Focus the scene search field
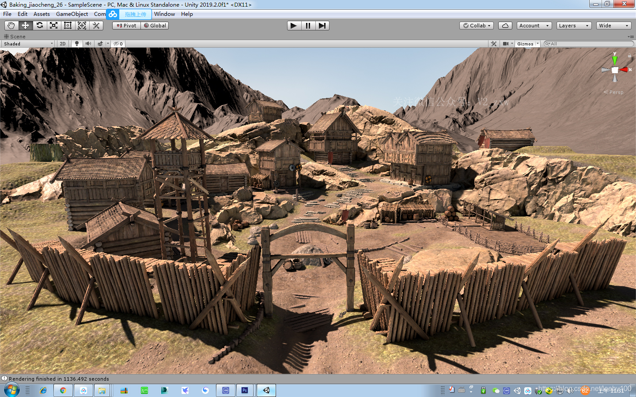Image resolution: width=636 pixels, height=397 pixels. pos(589,44)
